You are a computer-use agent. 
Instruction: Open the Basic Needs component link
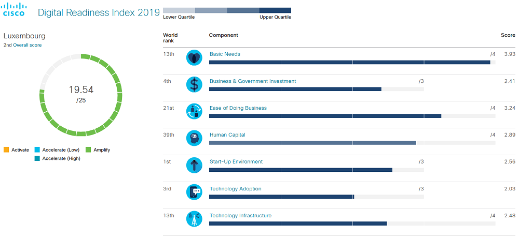(x=225, y=54)
